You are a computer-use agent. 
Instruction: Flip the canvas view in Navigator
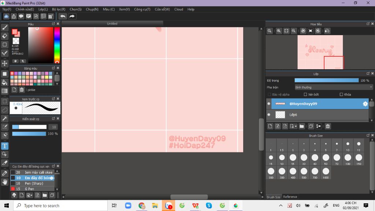click(327, 31)
